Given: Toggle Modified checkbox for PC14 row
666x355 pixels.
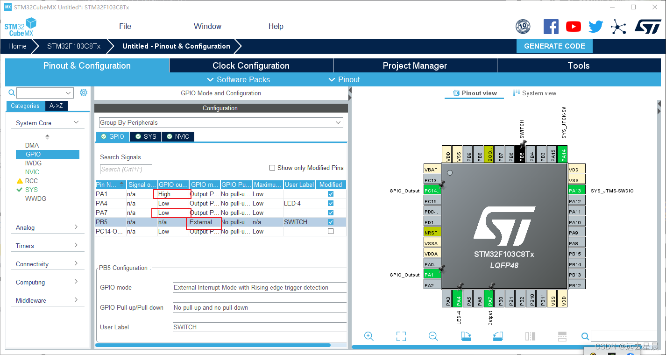Looking at the screenshot, I should coord(331,231).
